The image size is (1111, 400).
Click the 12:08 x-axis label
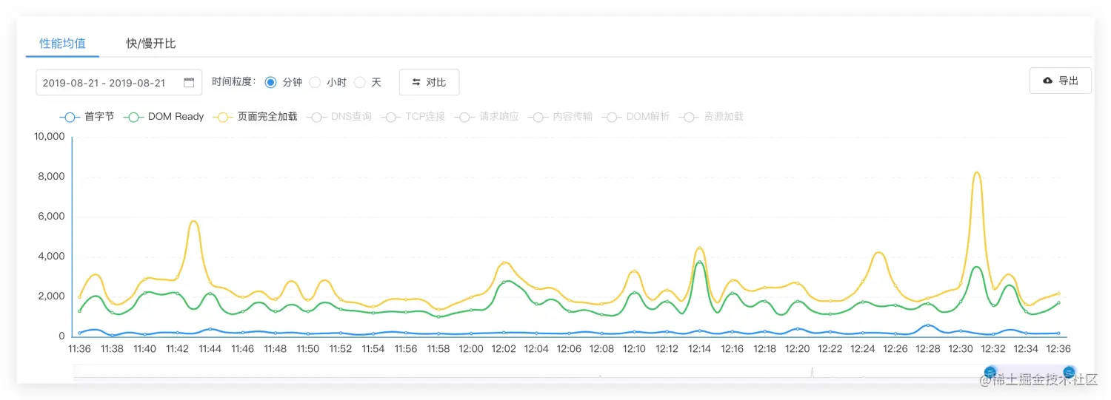click(602, 349)
